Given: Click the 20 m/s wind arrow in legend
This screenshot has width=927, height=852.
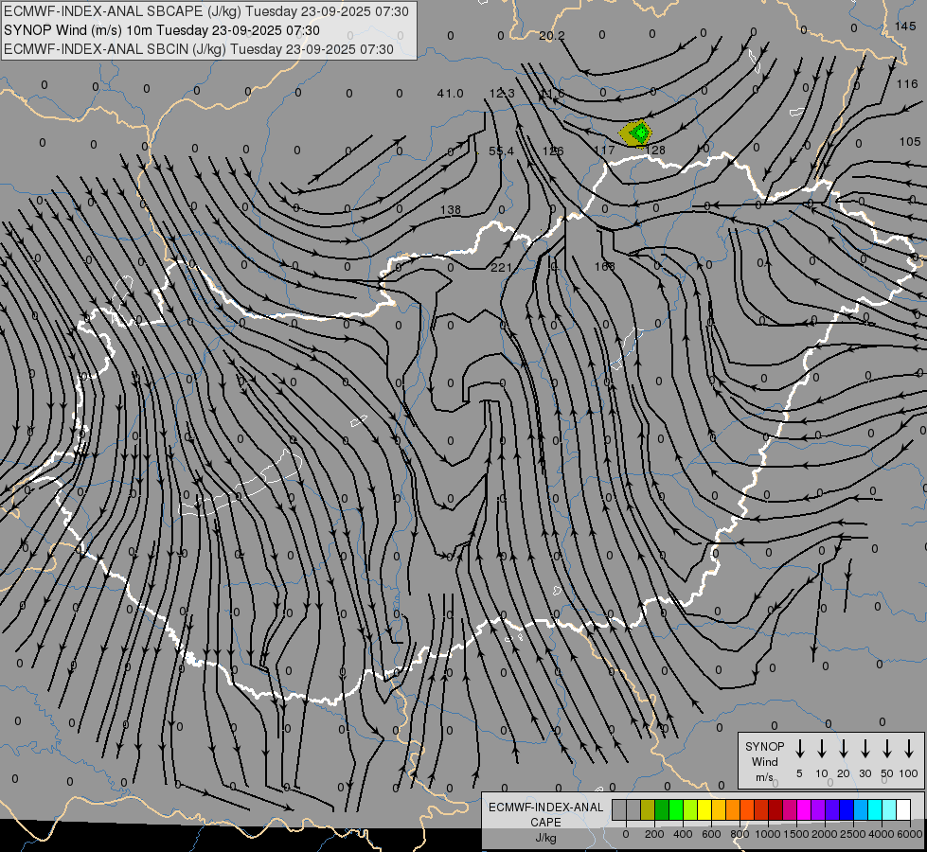Looking at the screenshot, I should (844, 748).
